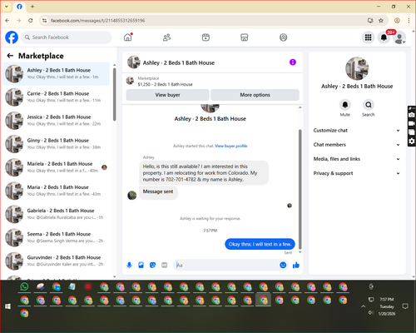The height and width of the screenshot is (333, 416).
Task: Open the Windows Start menu
Action: [7, 306]
